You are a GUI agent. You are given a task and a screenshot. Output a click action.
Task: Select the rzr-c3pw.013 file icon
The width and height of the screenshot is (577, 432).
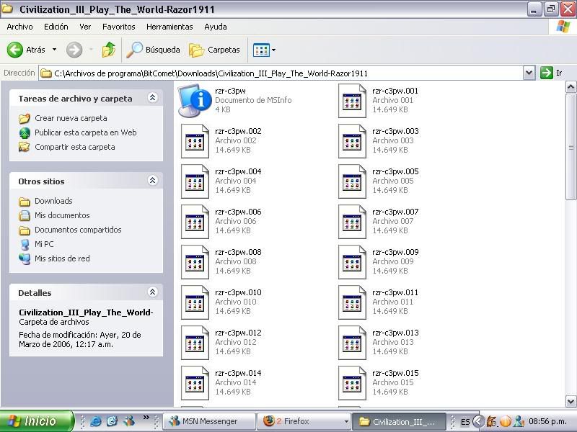coord(352,343)
